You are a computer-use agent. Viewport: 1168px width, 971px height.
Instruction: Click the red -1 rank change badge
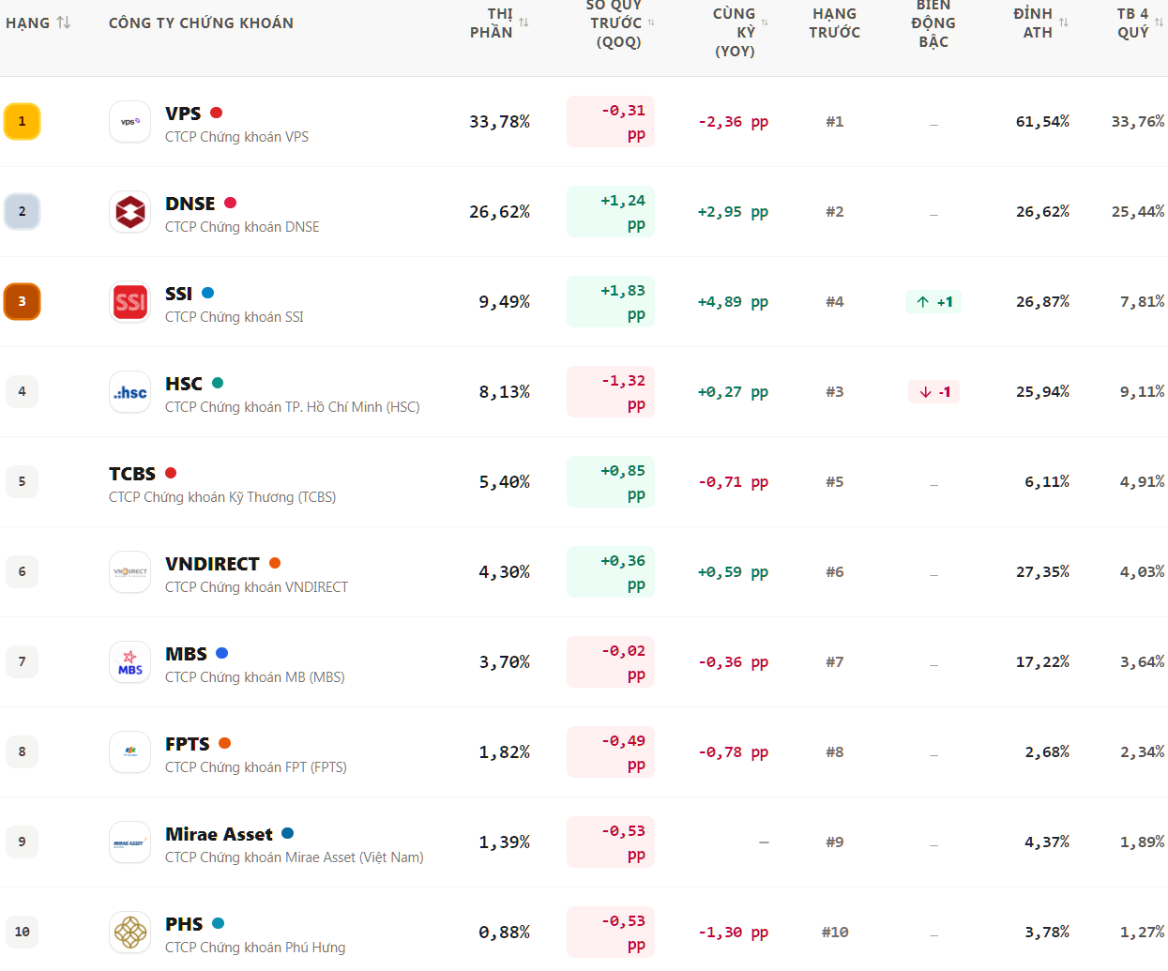click(x=933, y=392)
